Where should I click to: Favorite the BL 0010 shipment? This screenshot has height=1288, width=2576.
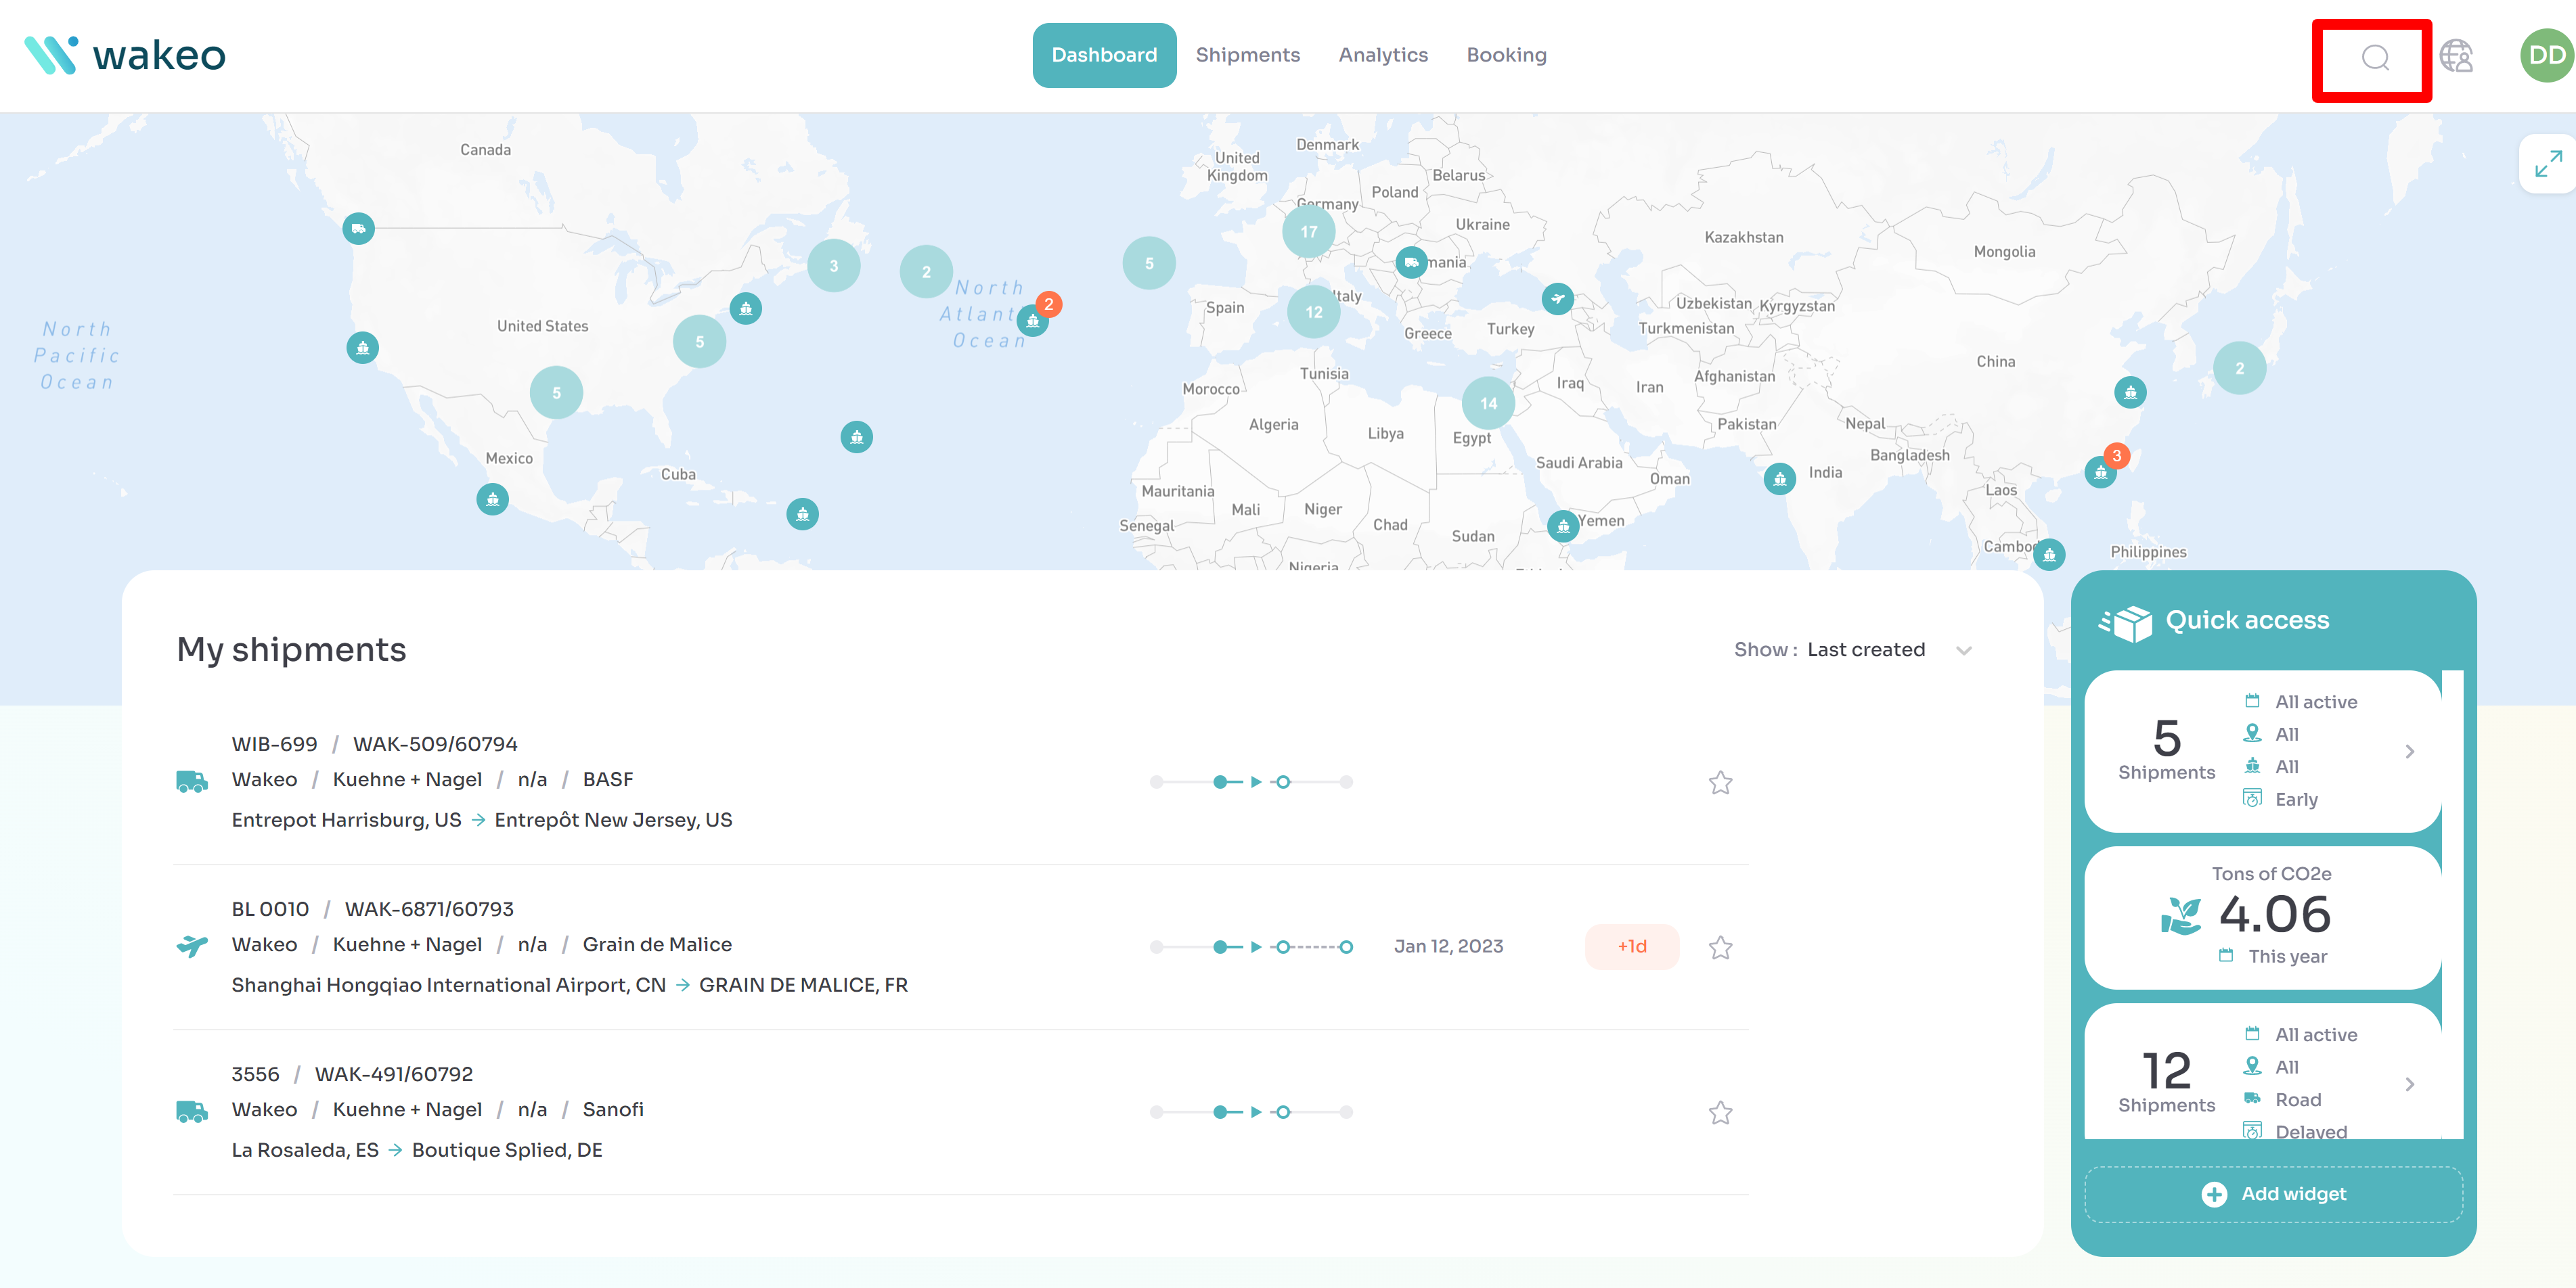[x=1720, y=947]
